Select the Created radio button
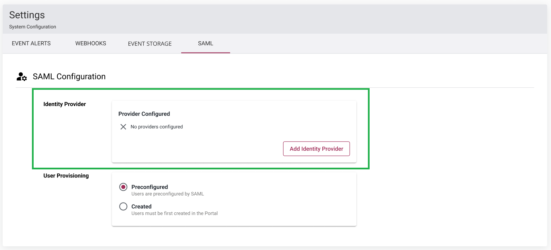 pyautogui.click(x=123, y=207)
